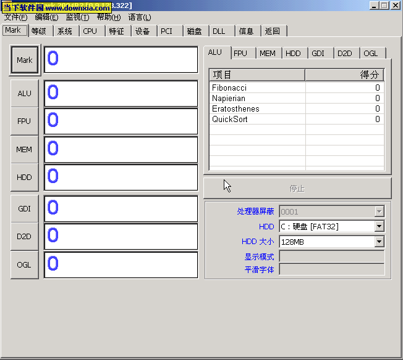
Task: Open the 帮助 menu
Action: [x=109, y=17]
